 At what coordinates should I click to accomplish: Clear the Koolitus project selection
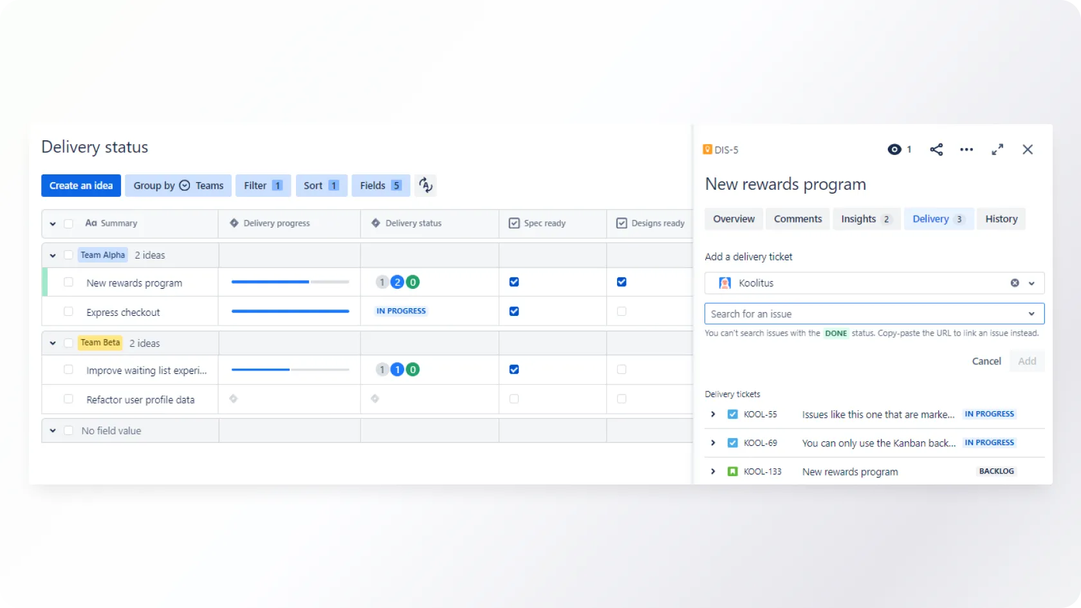(x=1015, y=283)
